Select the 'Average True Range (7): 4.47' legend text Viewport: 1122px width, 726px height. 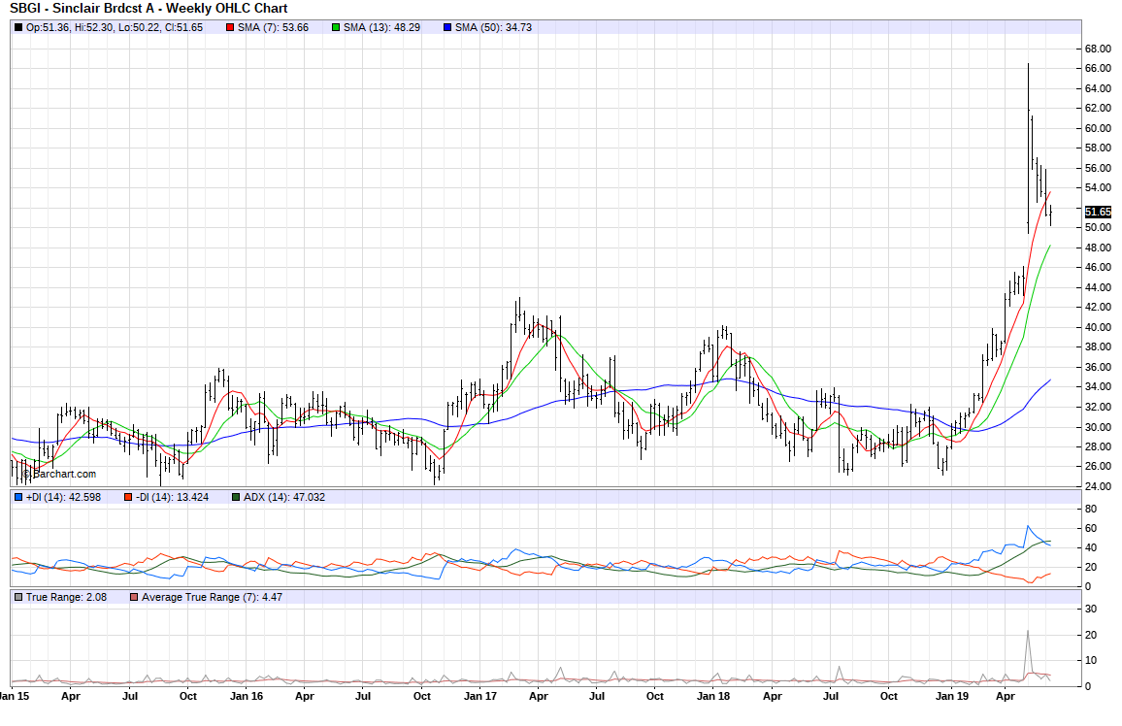[x=212, y=597]
